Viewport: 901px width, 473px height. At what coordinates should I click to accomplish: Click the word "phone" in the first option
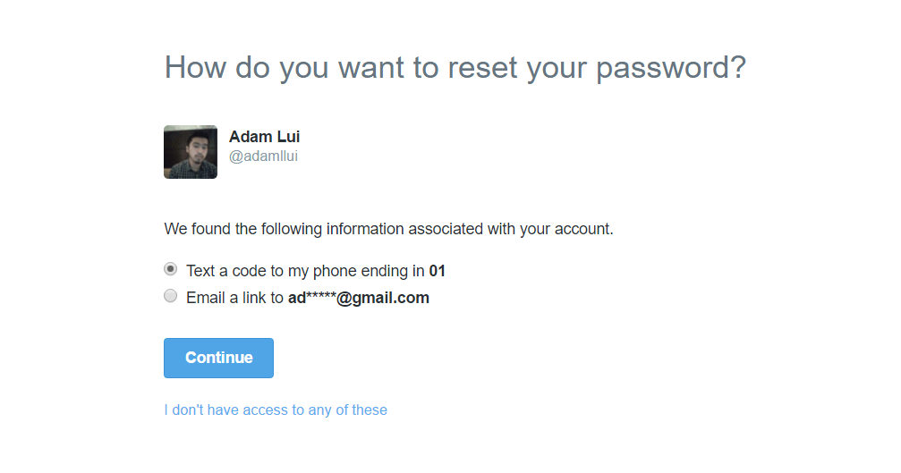point(340,271)
